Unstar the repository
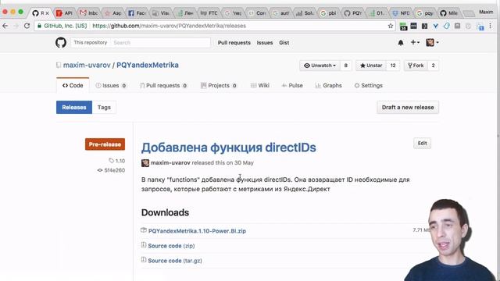Screen dimensions: 500x281 tap(371, 66)
